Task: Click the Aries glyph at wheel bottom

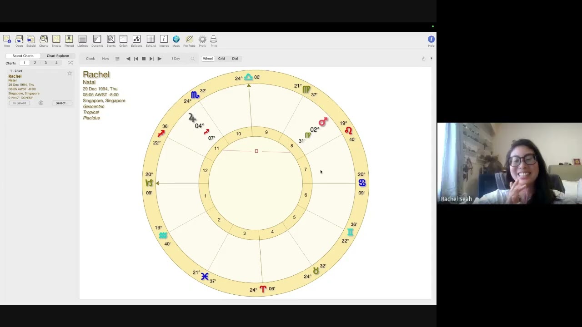Action: [263, 289]
